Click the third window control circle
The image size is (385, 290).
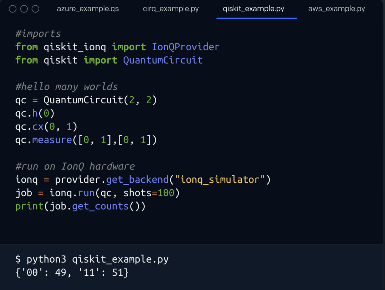[35, 9]
